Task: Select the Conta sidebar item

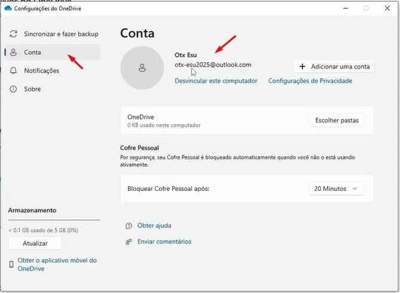Action: (33, 53)
